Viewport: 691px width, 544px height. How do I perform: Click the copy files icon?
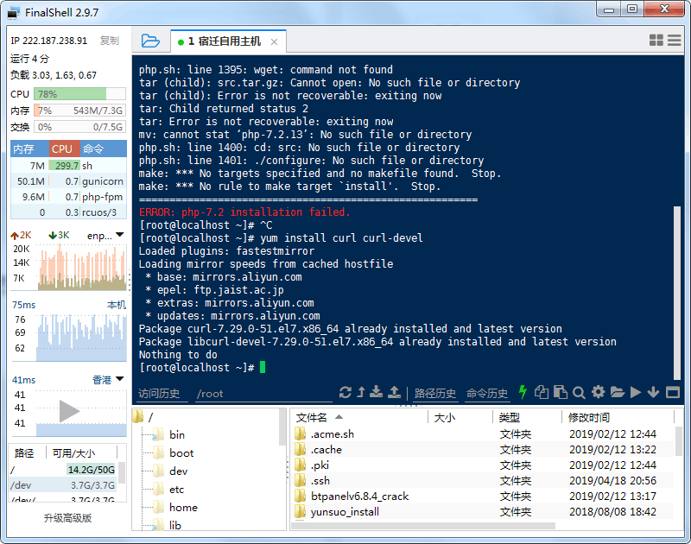[x=542, y=392]
